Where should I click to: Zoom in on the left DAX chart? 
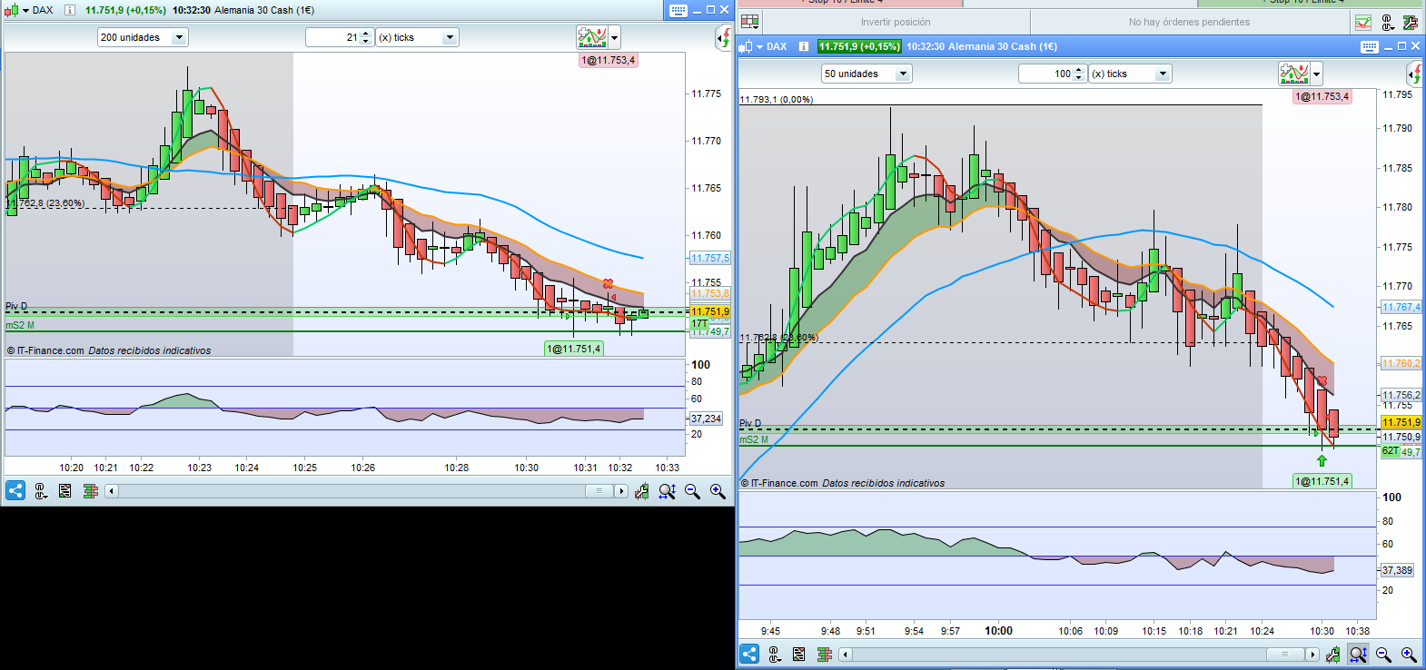click(x=718, y=491)
